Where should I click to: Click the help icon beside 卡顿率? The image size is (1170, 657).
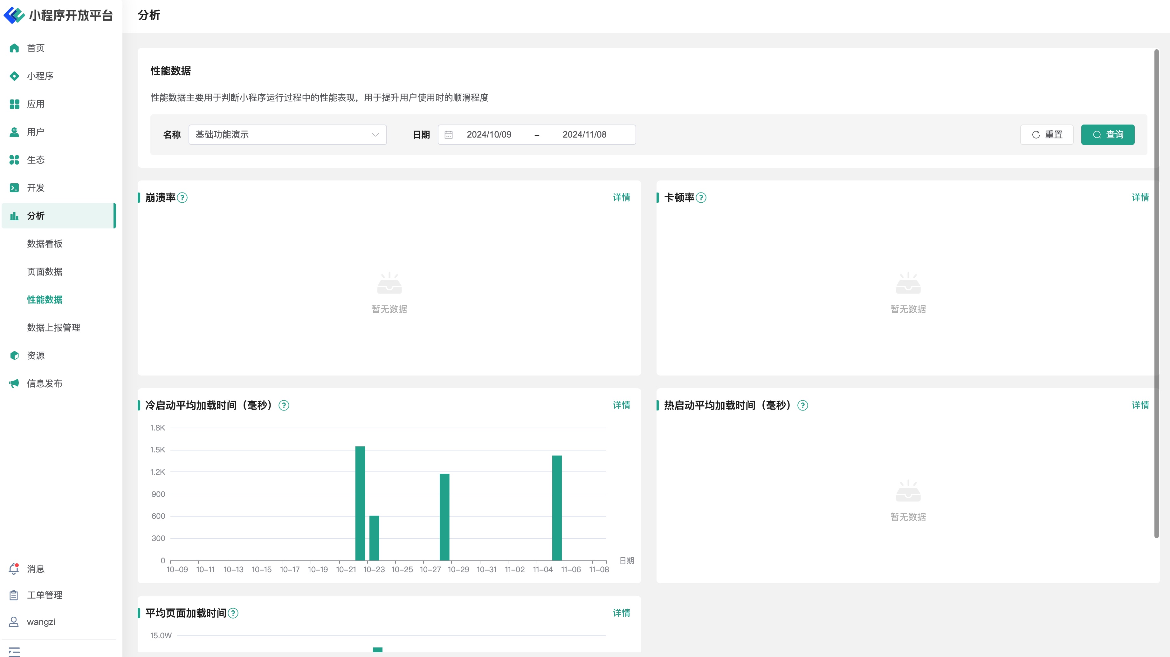click(x=701, y=198)
